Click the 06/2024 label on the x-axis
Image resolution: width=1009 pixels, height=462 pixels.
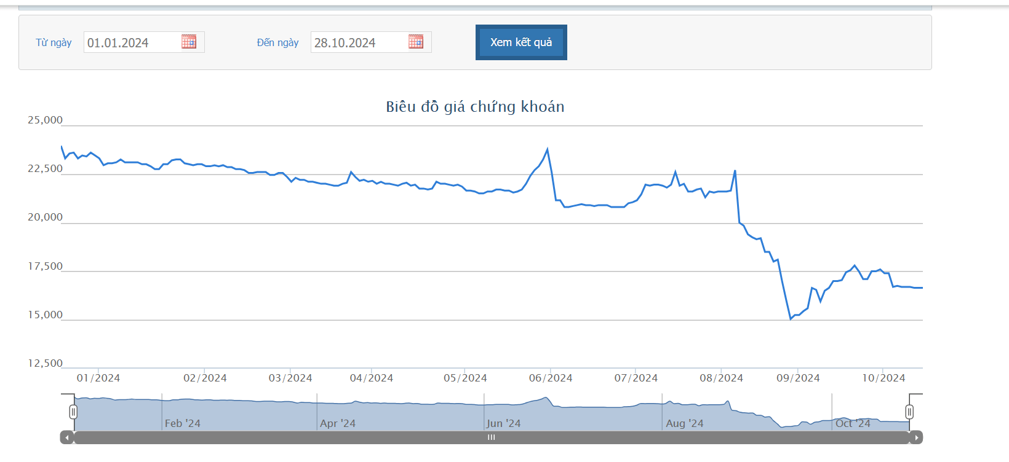551,378
